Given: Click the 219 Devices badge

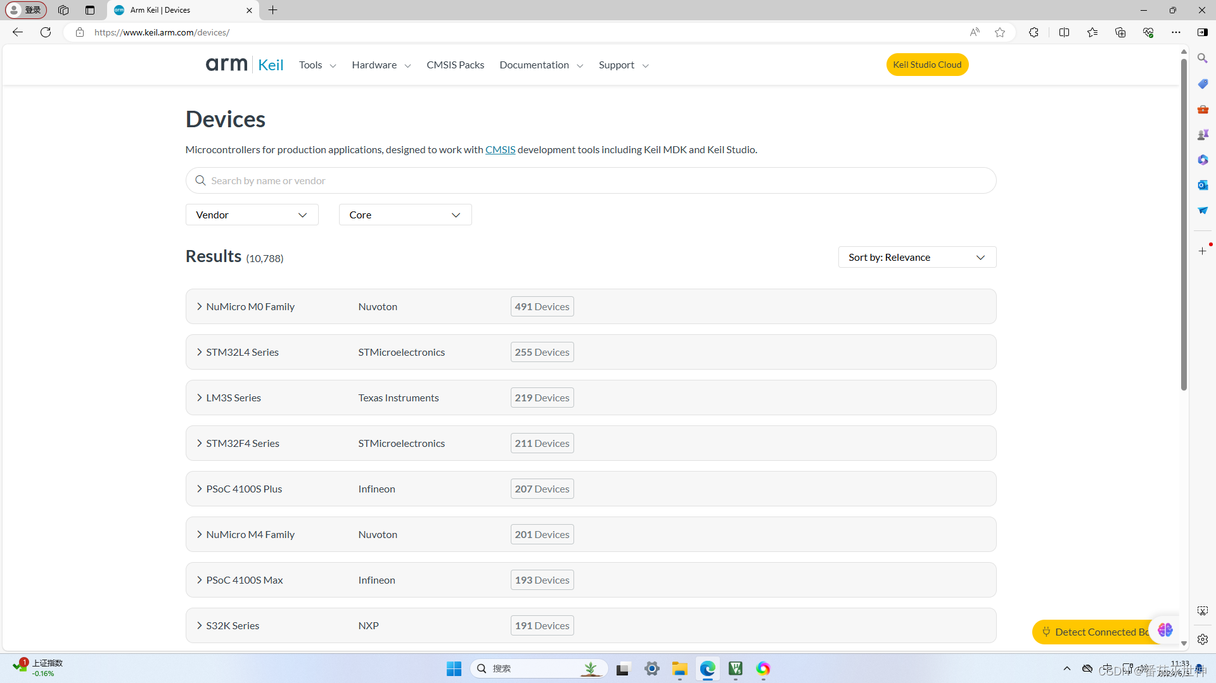Looking at the screenshot, I should click(x=542, y=398).
